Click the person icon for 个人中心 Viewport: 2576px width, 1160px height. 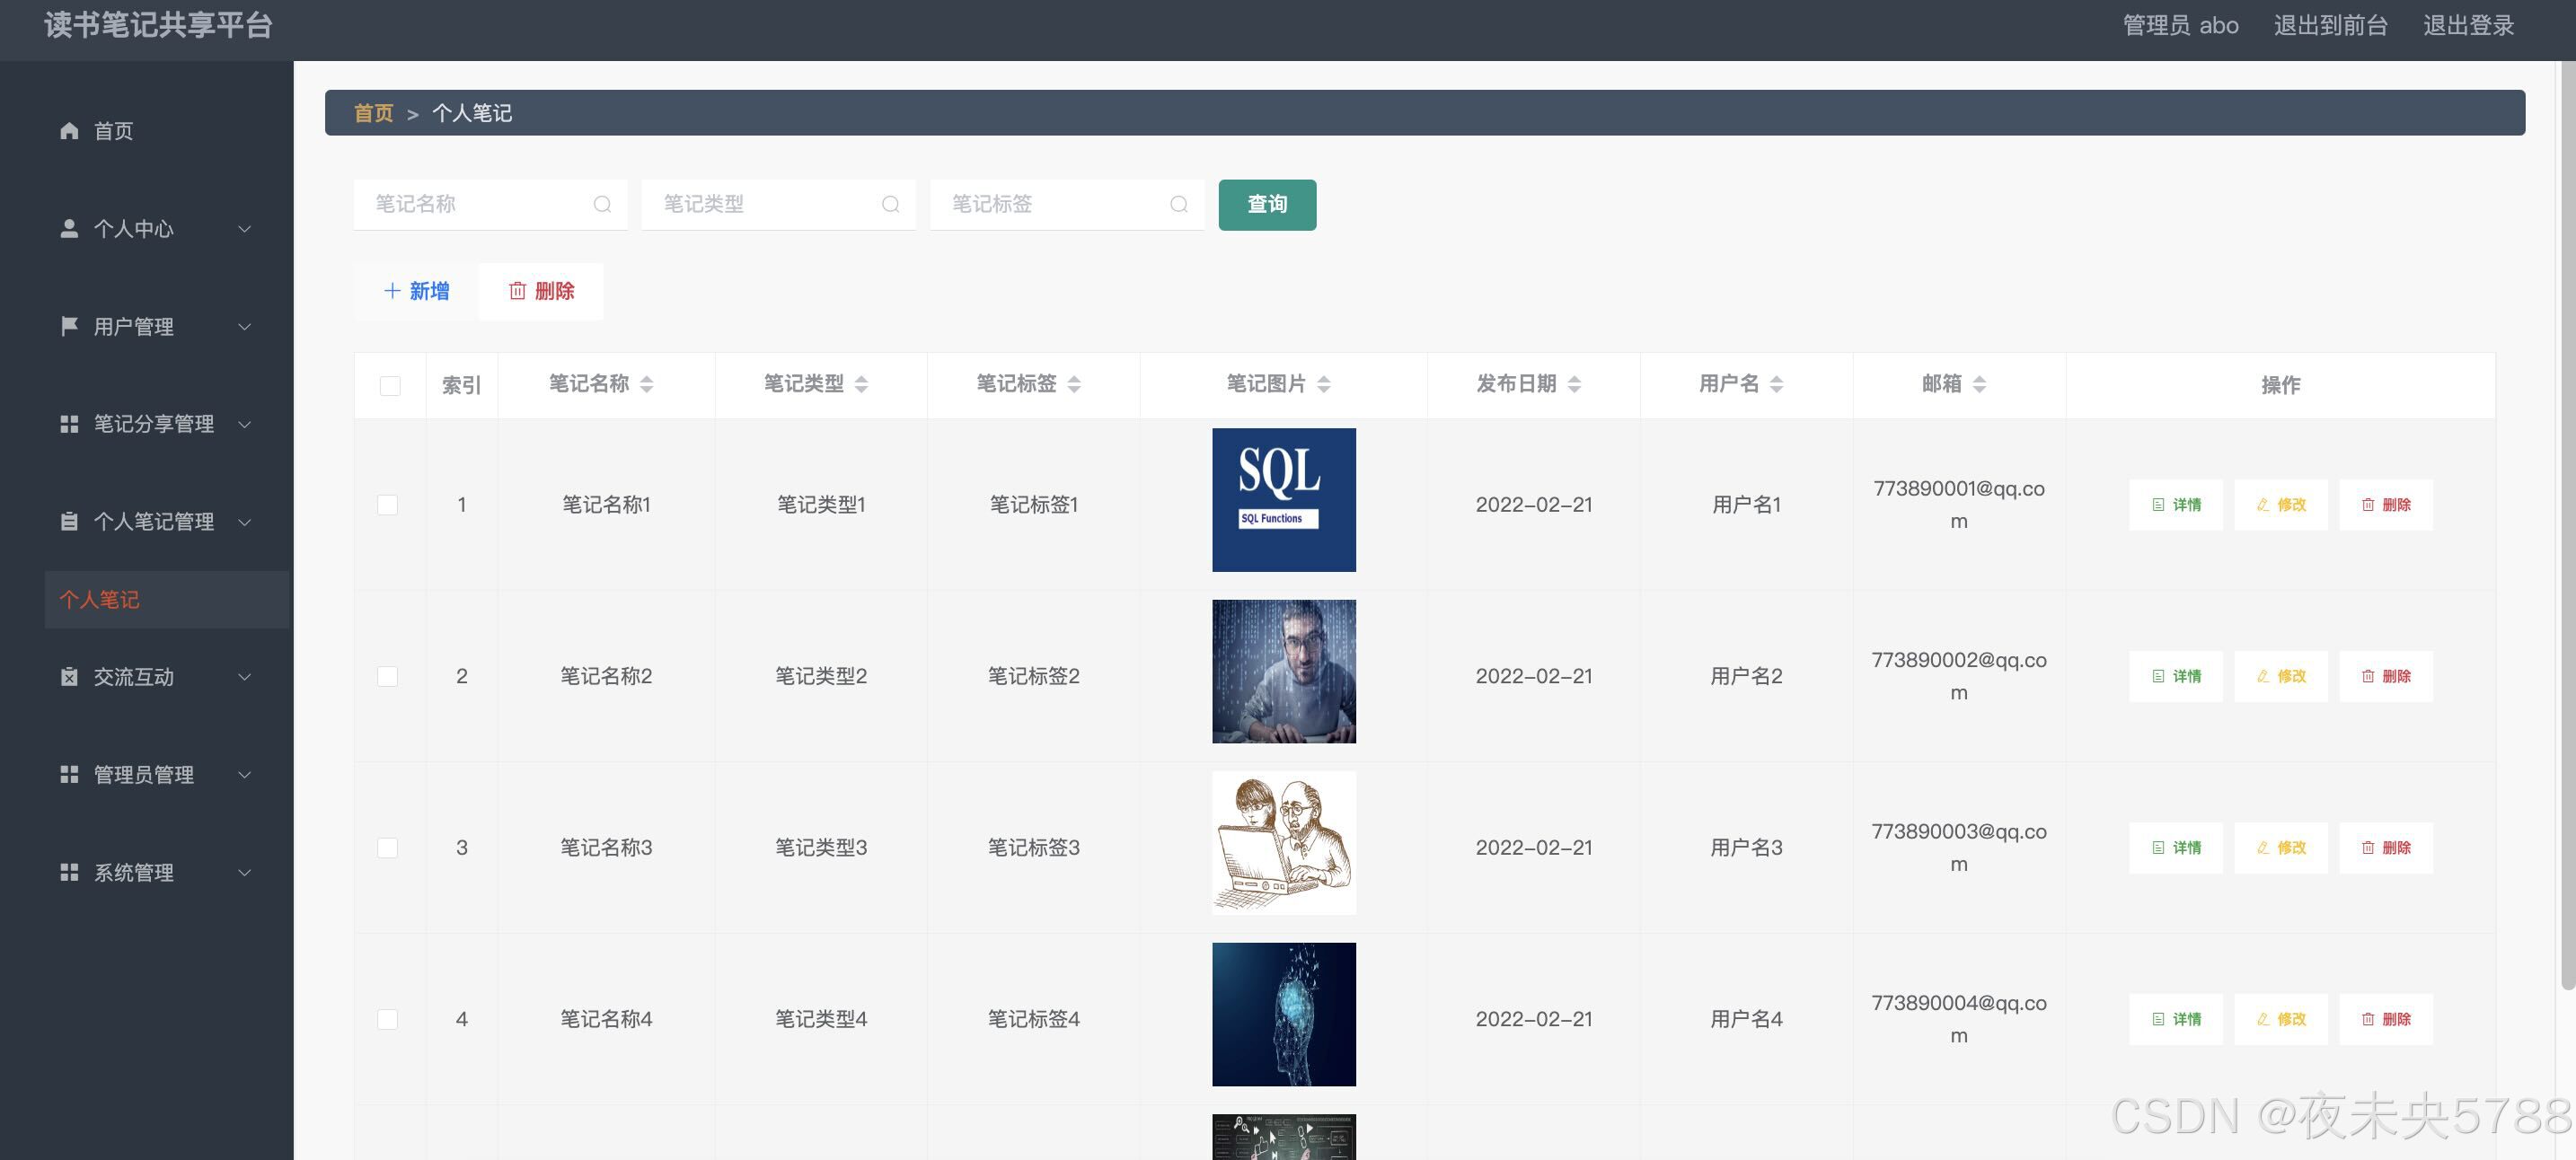pyautogui.click(x=69, y=229)
